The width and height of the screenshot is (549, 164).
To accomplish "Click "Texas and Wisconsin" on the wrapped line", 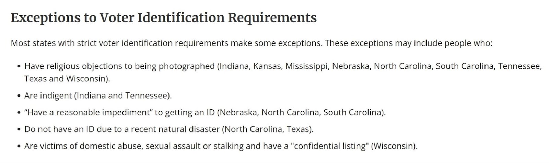I will (66, 79).
